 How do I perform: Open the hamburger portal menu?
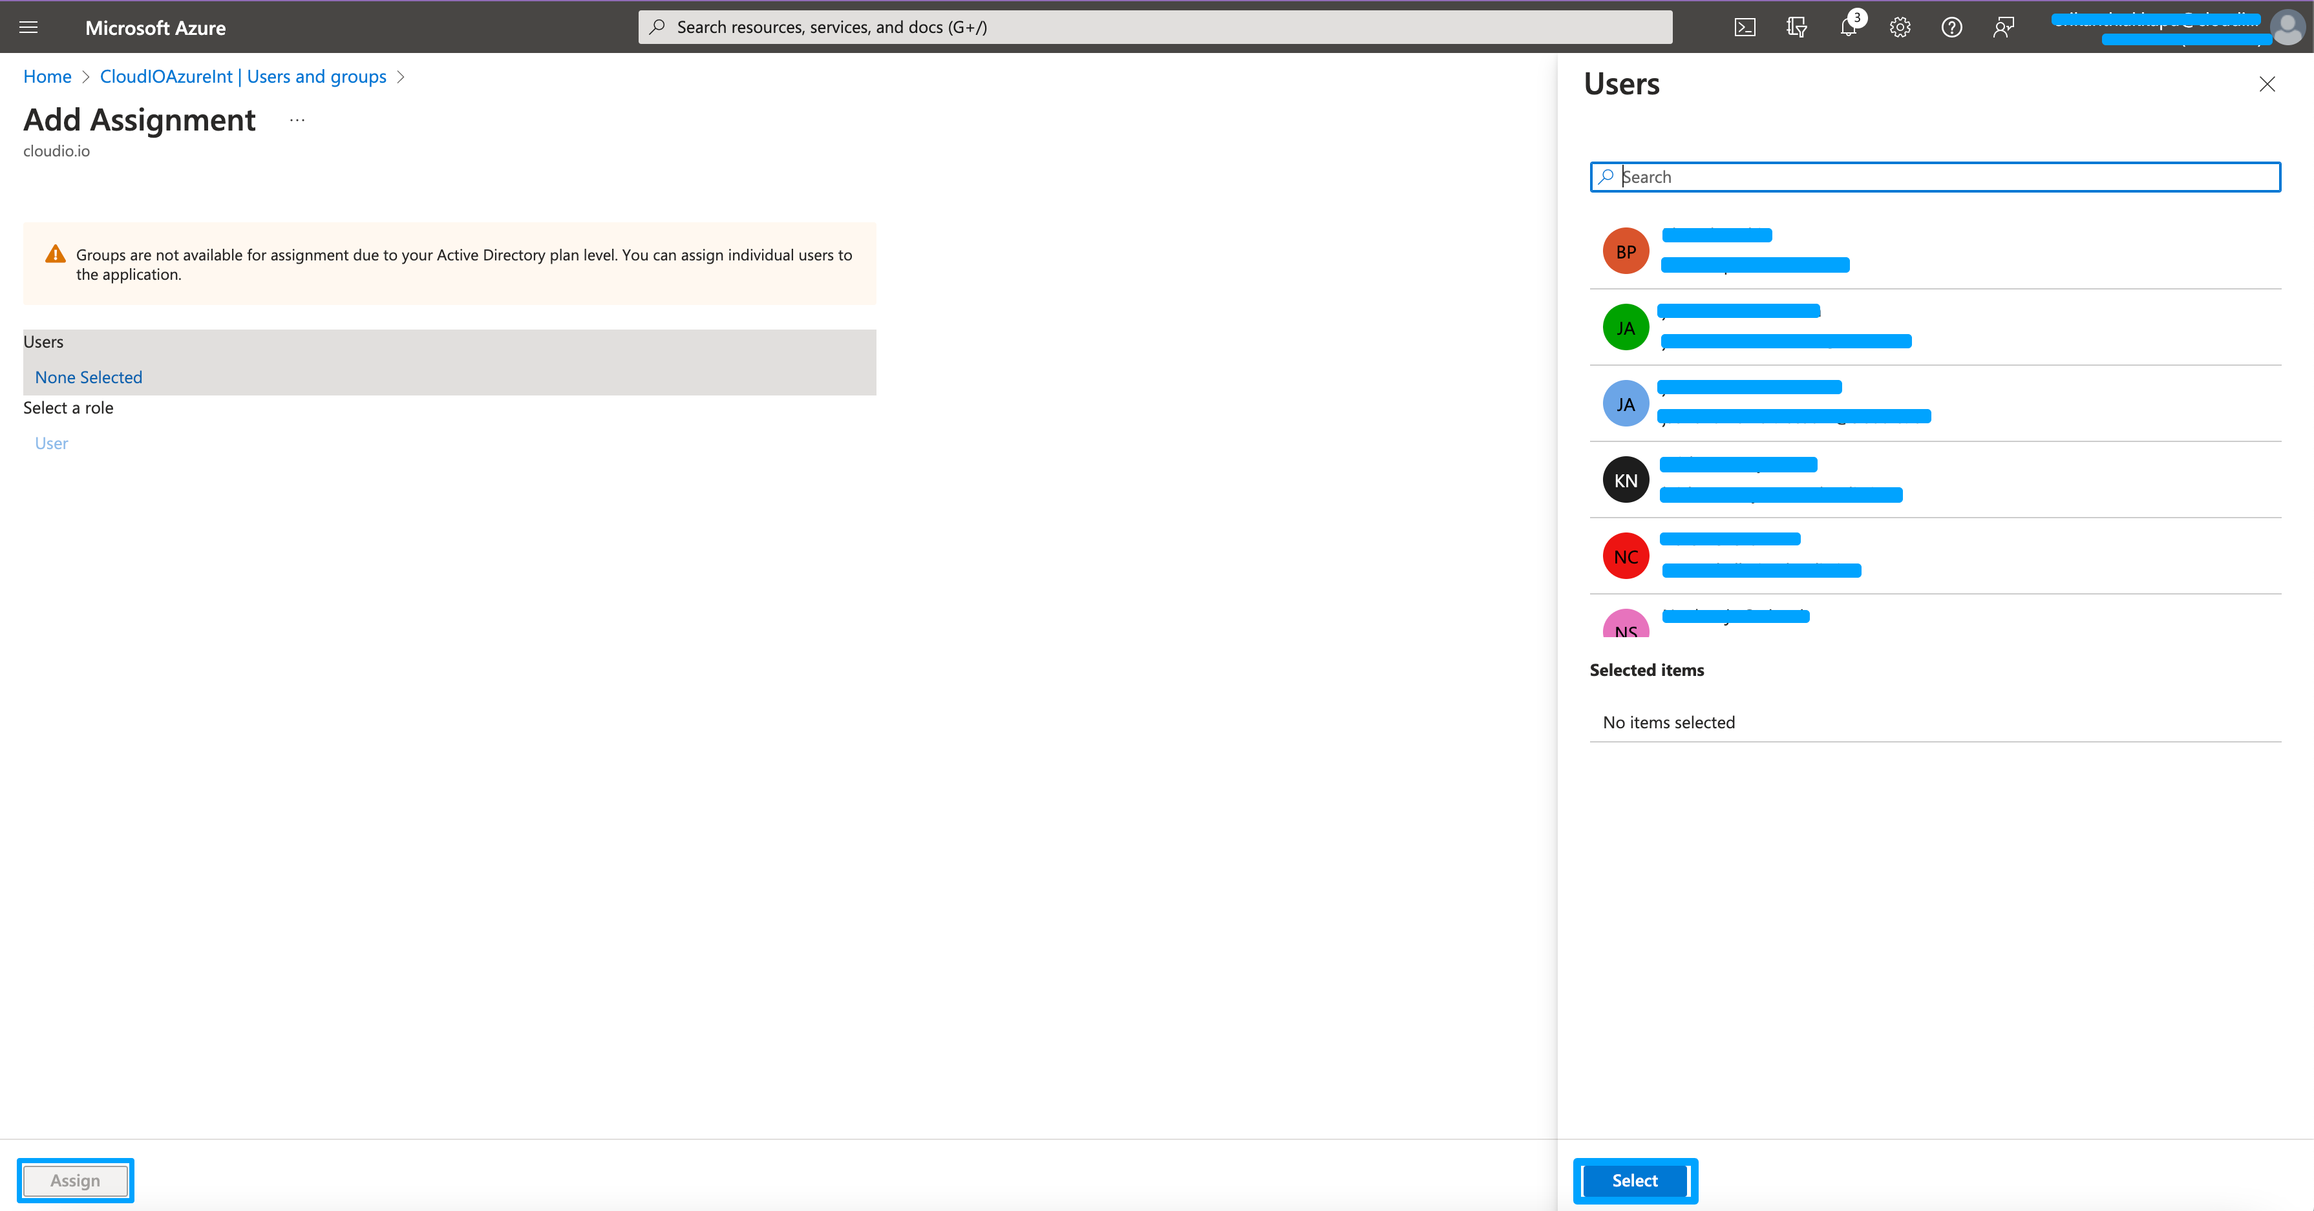pos(28,27)
